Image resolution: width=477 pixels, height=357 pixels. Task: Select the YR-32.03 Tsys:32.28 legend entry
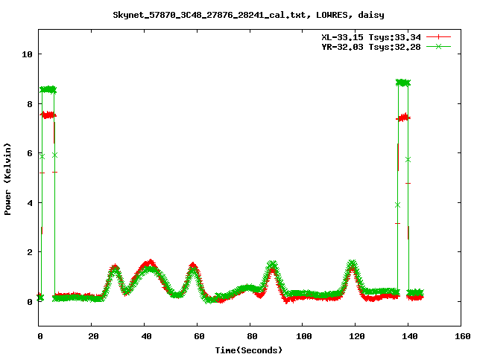(371, 47)
